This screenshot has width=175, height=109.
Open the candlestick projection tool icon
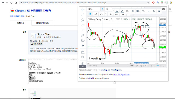(83, 52)
